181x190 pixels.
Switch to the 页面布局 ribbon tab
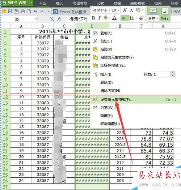click(80, 3)
